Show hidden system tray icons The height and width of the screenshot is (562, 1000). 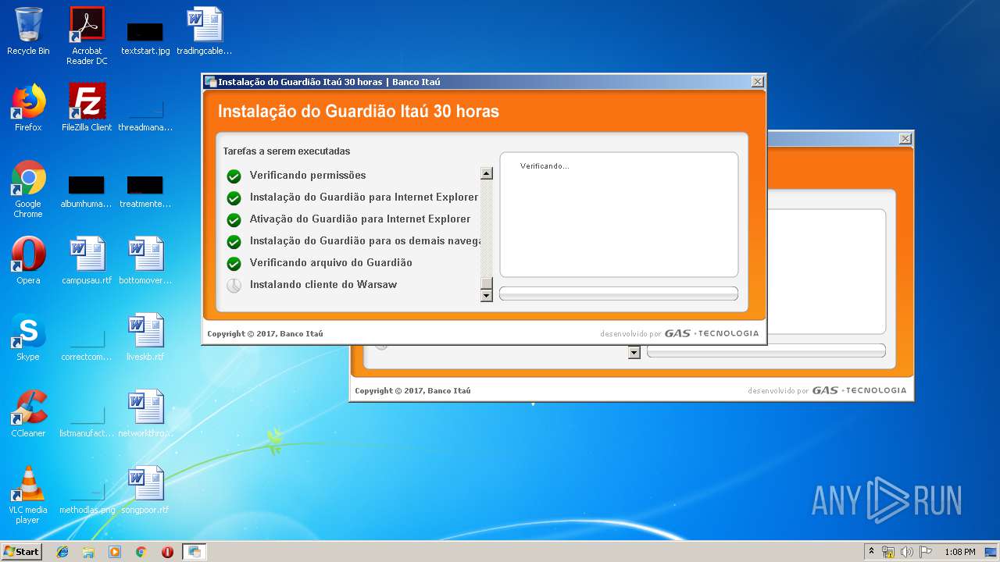click(x=872, y=552)
